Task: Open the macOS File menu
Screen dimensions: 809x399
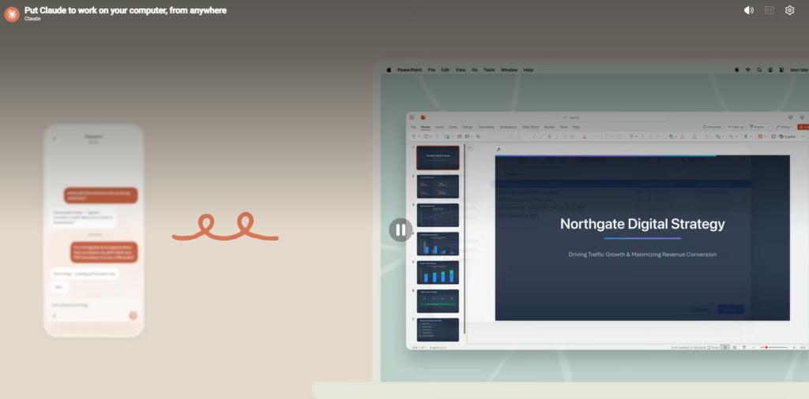Action: tap(431, 70)
